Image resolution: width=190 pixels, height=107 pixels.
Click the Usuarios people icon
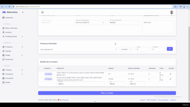point(3,32)
